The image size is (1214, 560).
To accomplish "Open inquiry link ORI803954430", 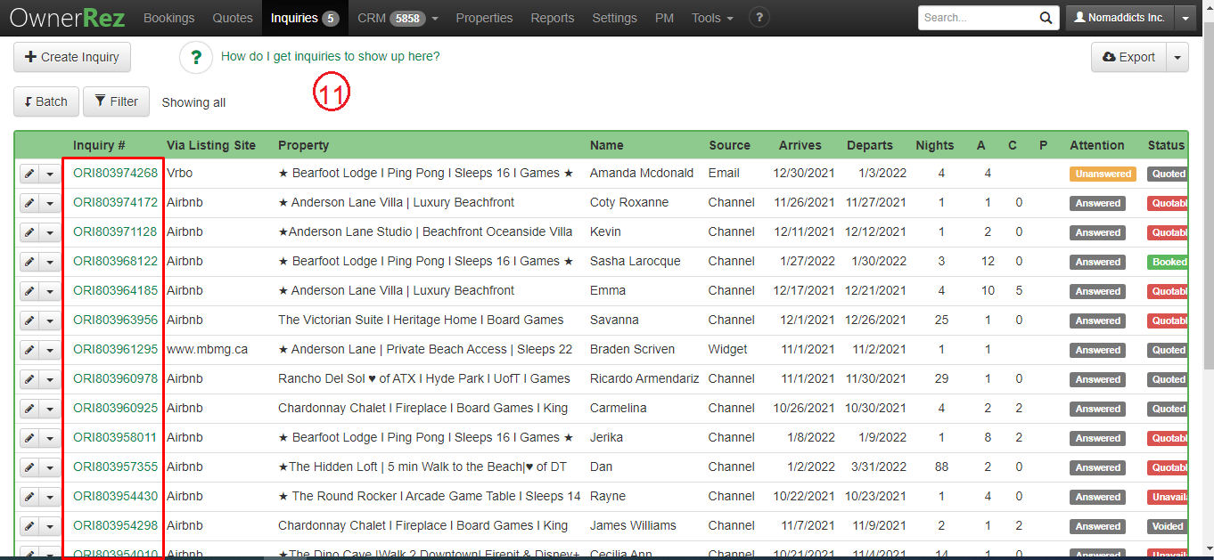I will pos(115,497).
